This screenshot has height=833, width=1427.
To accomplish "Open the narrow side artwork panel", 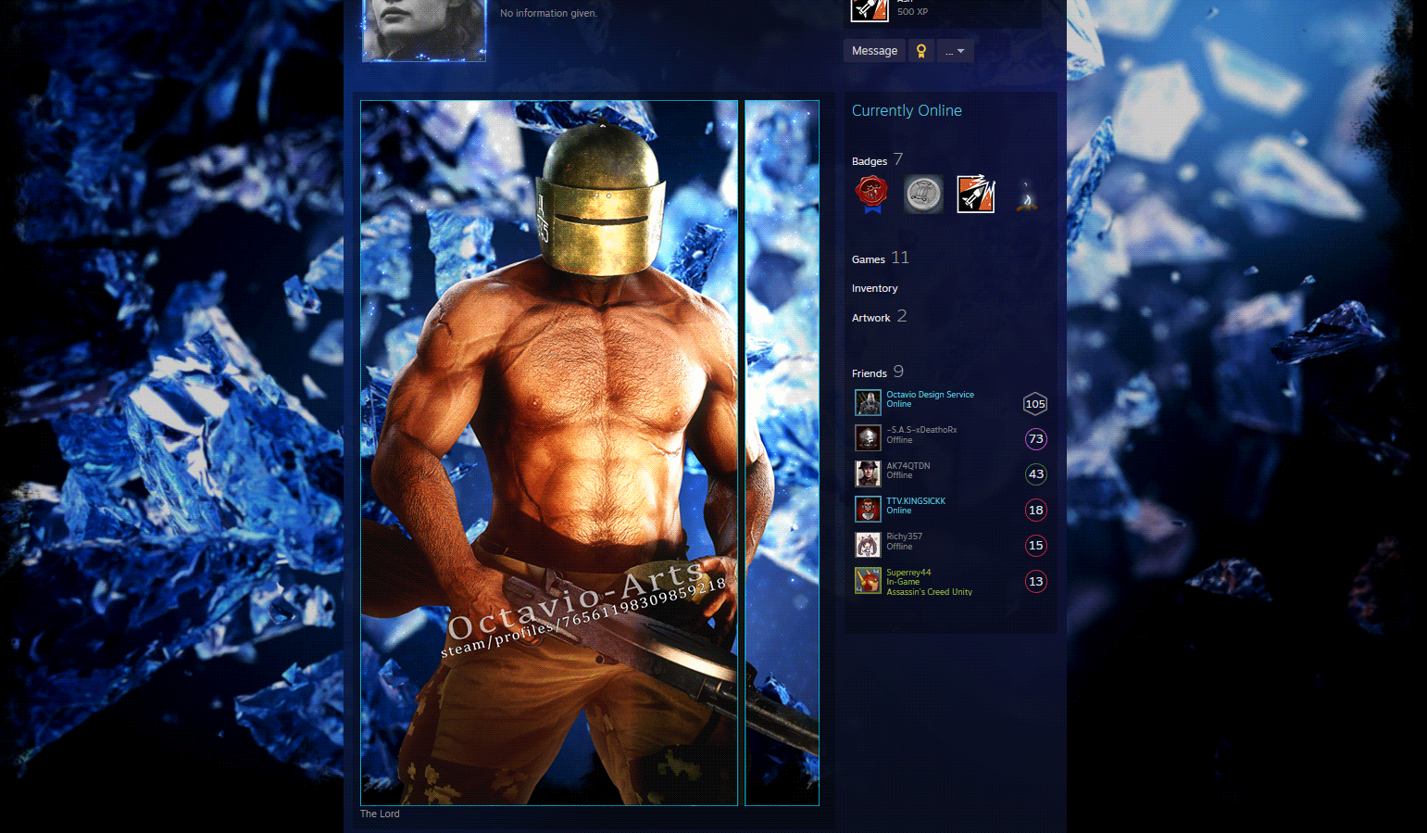I will 782,453.
